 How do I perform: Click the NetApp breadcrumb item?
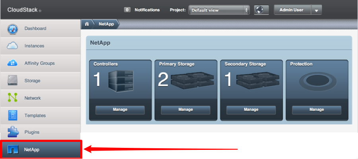pos(106,24)
